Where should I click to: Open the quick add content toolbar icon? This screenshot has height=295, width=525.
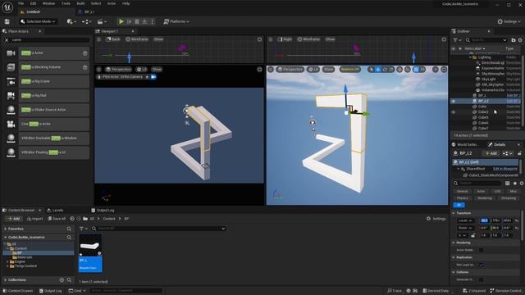(x=71, y=21)
